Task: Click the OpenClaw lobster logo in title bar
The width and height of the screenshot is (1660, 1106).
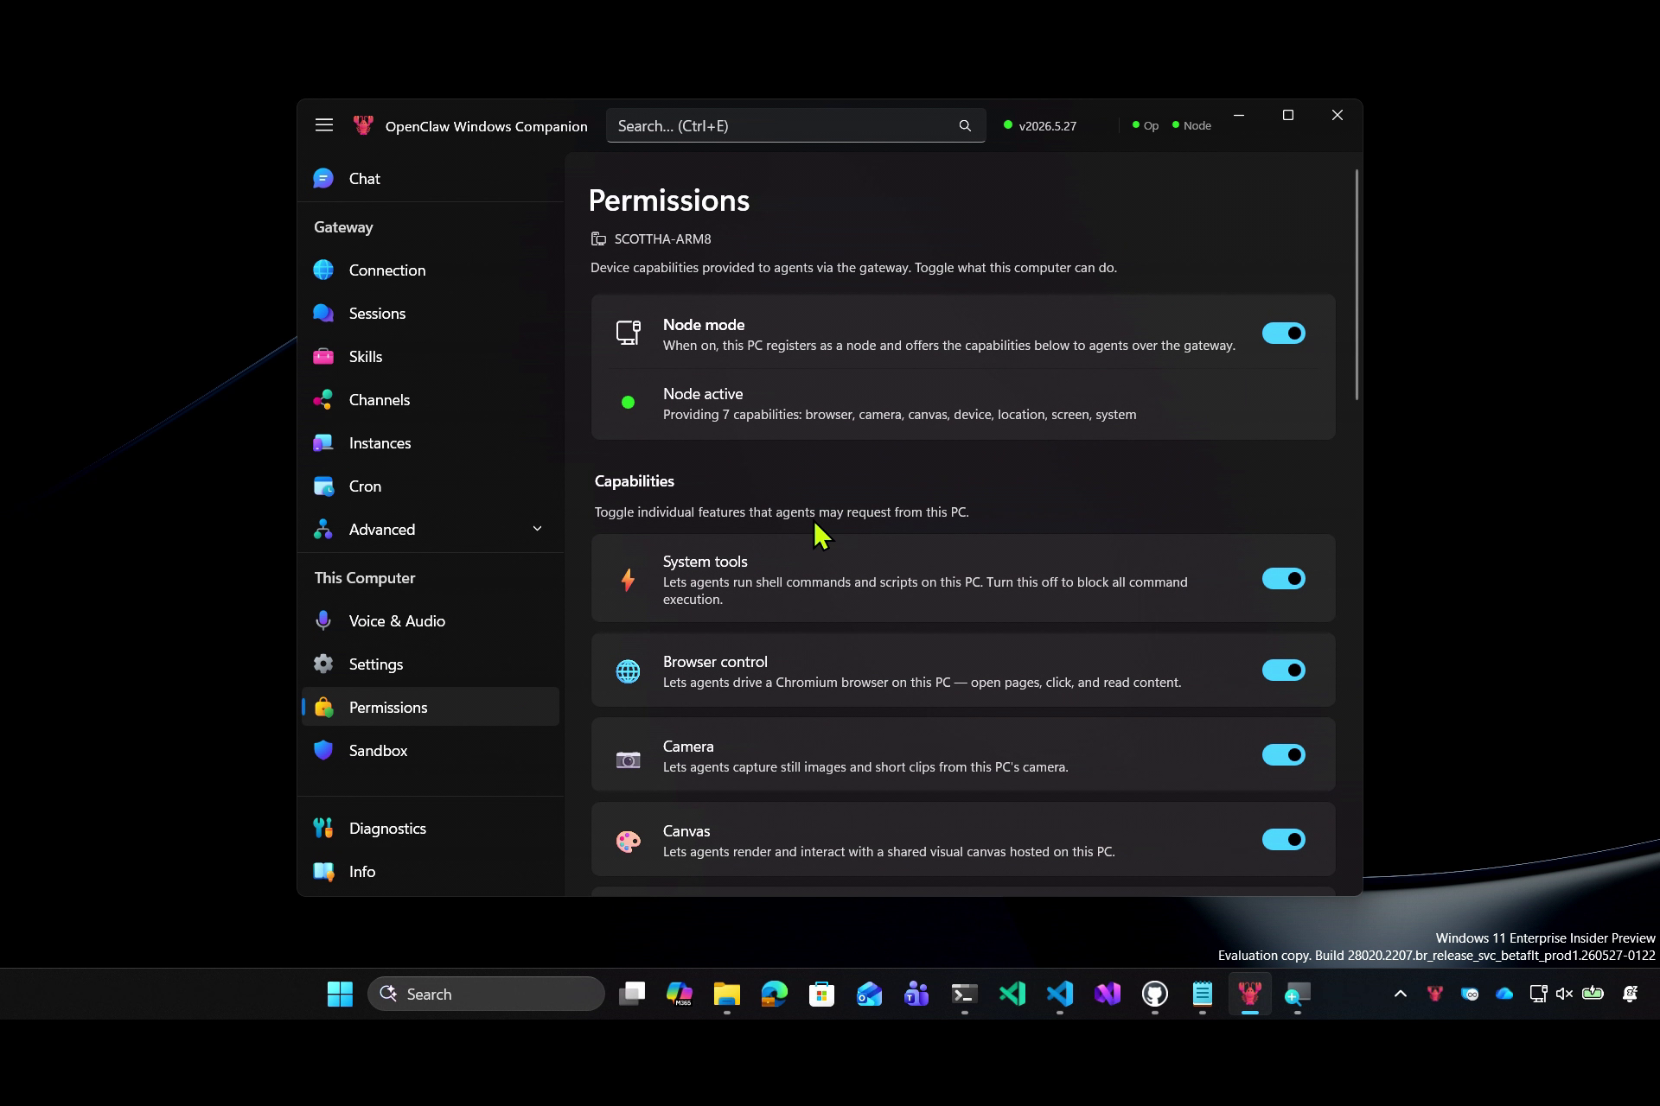Action: tap(363, 125)
